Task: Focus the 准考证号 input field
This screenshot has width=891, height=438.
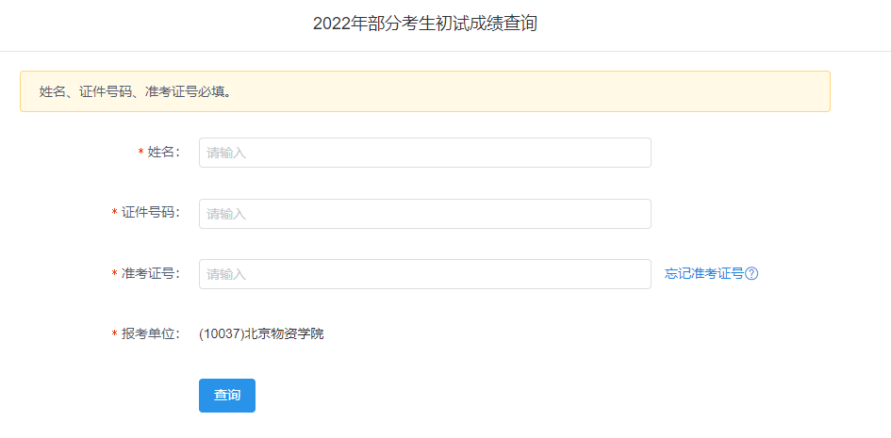Action: pyautogui.click(x=424, y=274)
